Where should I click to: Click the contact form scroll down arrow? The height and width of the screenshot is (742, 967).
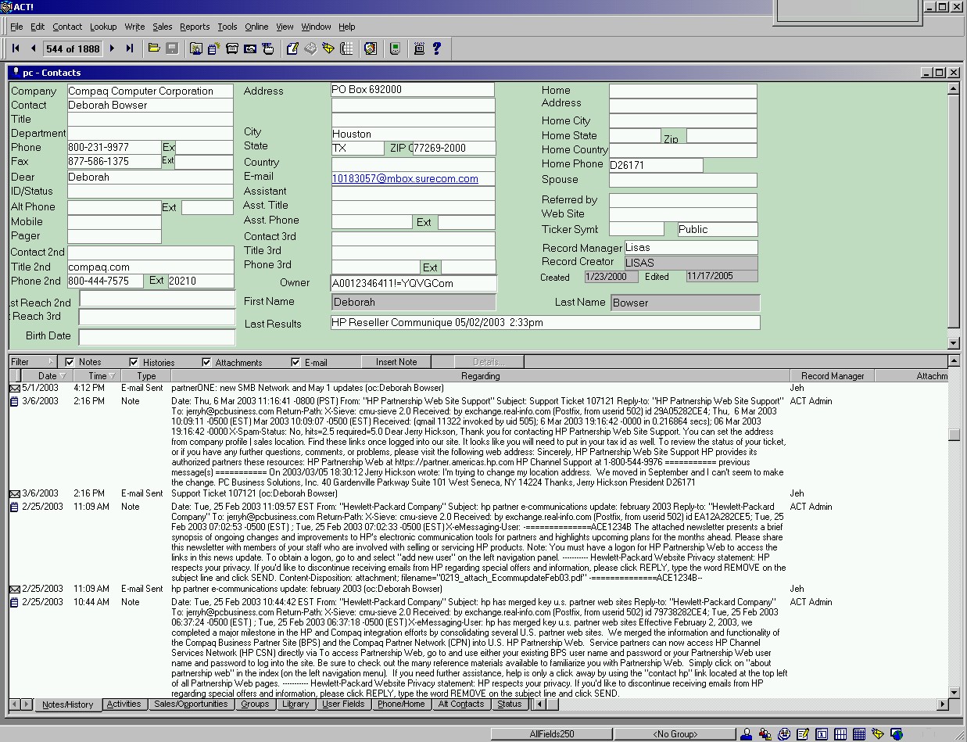954,342
